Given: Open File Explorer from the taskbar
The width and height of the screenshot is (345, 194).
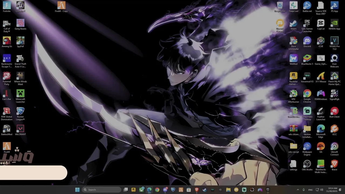Looking at the screenshot, I should click(228, 190).
